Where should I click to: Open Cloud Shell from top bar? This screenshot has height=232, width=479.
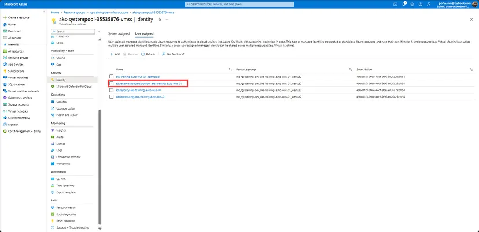pyautogui.click(x=395, y=4)
